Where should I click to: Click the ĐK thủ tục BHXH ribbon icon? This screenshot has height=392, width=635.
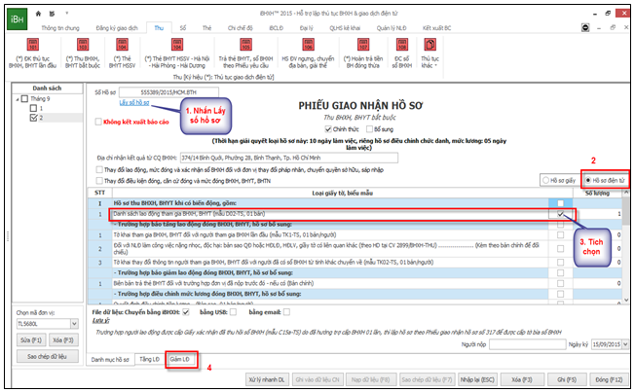pyautogui.click(x=29, y=52)
